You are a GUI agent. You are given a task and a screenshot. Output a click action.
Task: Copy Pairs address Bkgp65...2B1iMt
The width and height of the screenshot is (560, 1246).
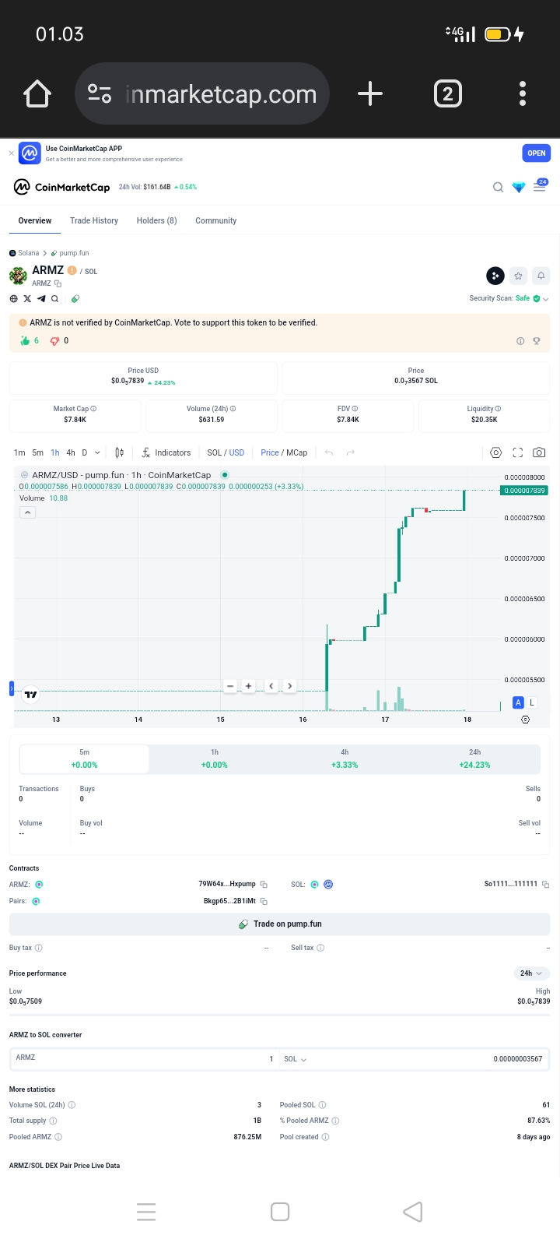[x=264, y=901]
